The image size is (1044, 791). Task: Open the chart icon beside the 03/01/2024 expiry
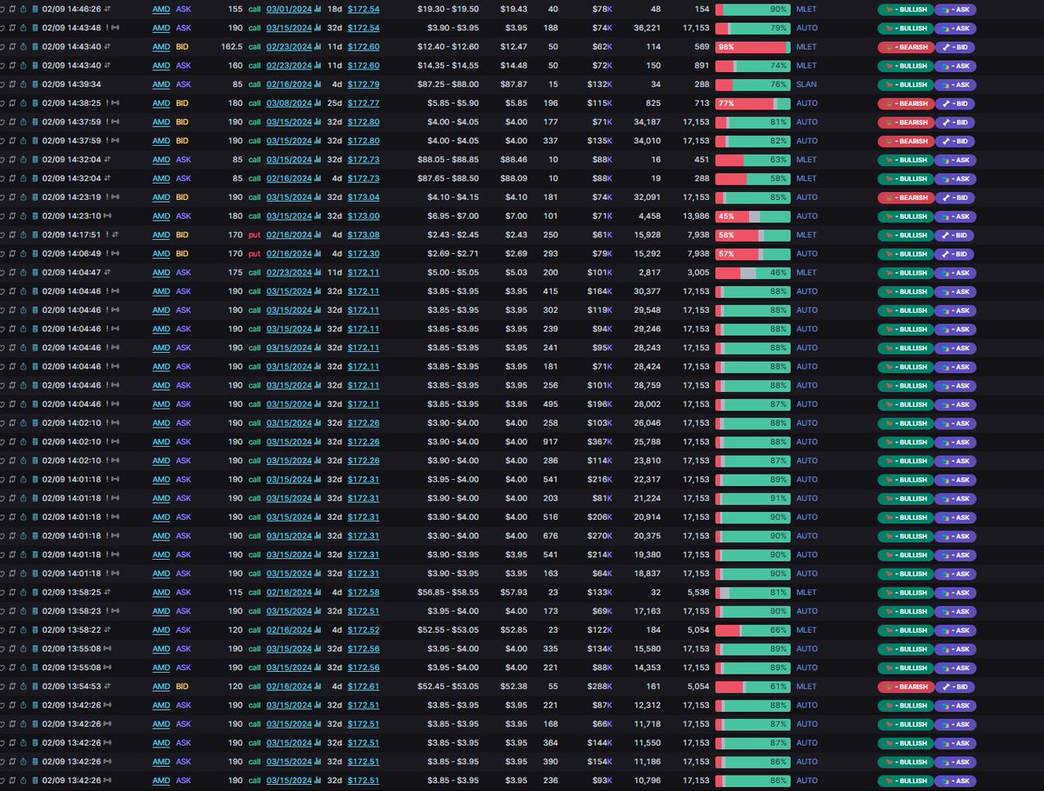[x=318, y=9]
